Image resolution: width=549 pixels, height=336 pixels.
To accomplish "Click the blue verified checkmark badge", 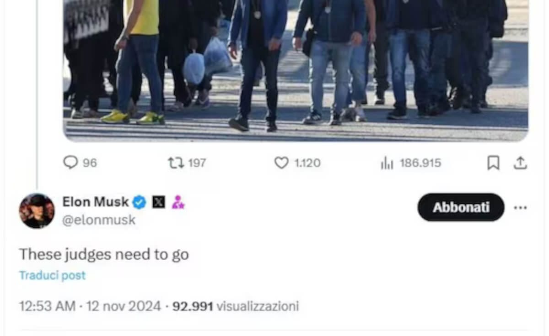I will pos(140,202).
